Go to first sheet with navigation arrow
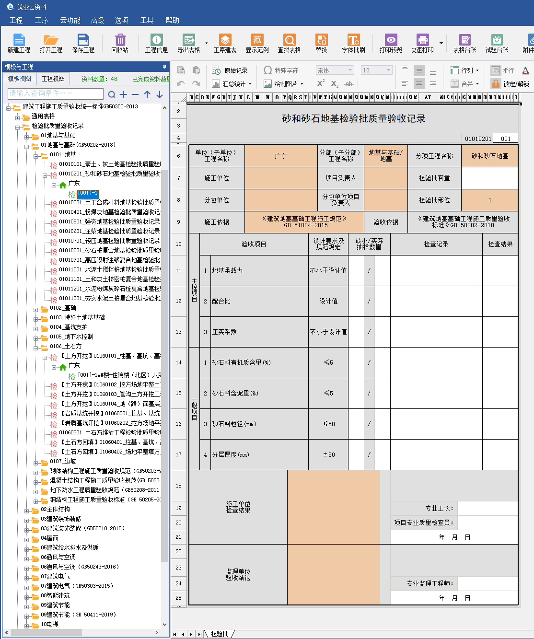This screenshot has width=534, height=639. [x=175, y=634]
